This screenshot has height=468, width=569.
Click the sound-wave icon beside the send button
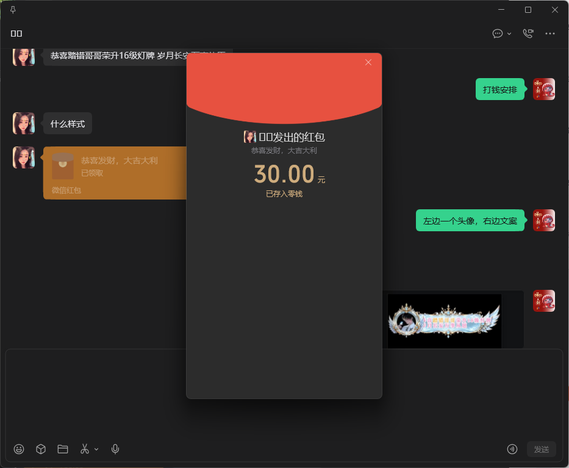pos(512,449)
